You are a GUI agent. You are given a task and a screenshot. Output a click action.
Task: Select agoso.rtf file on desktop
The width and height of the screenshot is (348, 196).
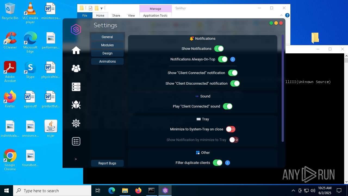(30, 100)
